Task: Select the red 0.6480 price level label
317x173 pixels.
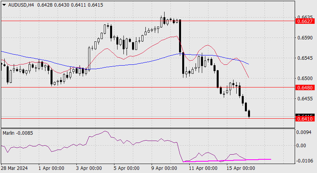Action: [x=305, y=87]
